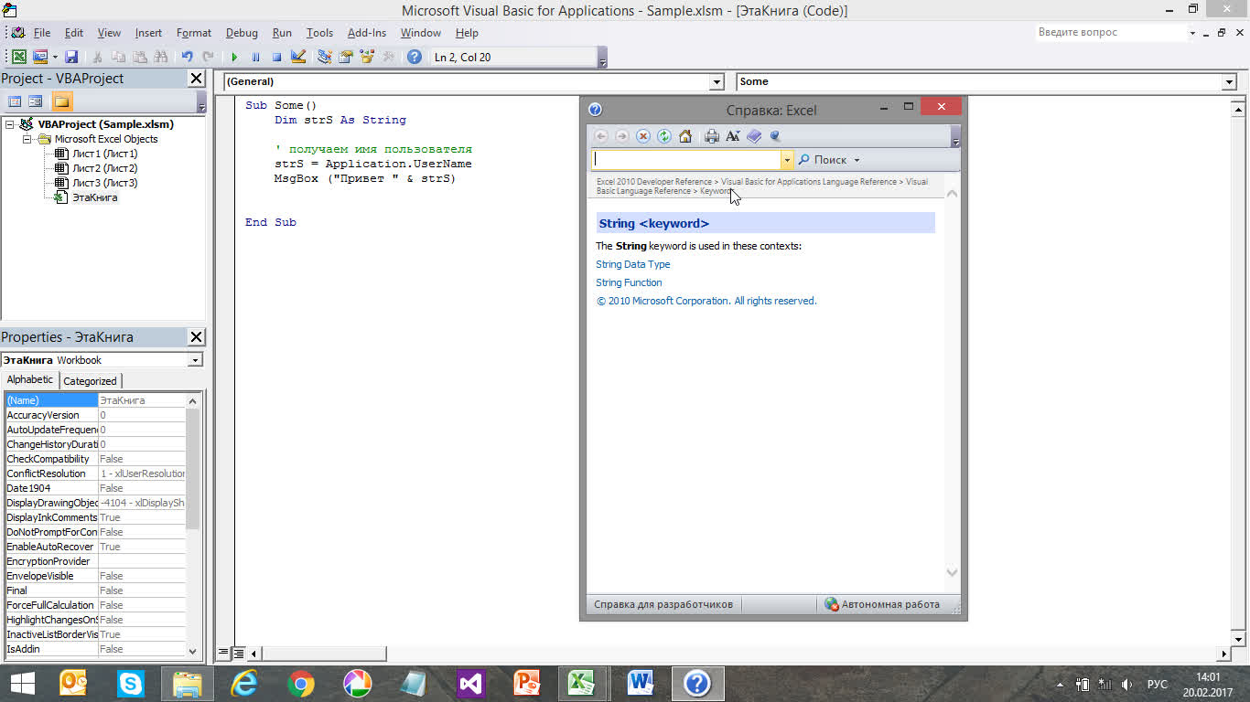This screenshot has height=702, width=1250.
Task: Undo the last edit
Action: pos(187,57)
